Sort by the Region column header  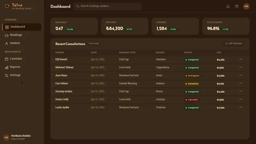pos(160,52)
